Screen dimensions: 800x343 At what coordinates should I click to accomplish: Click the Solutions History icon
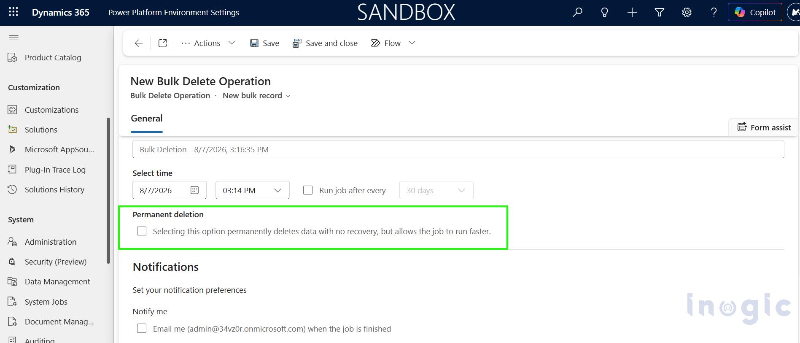click(12, 189)
